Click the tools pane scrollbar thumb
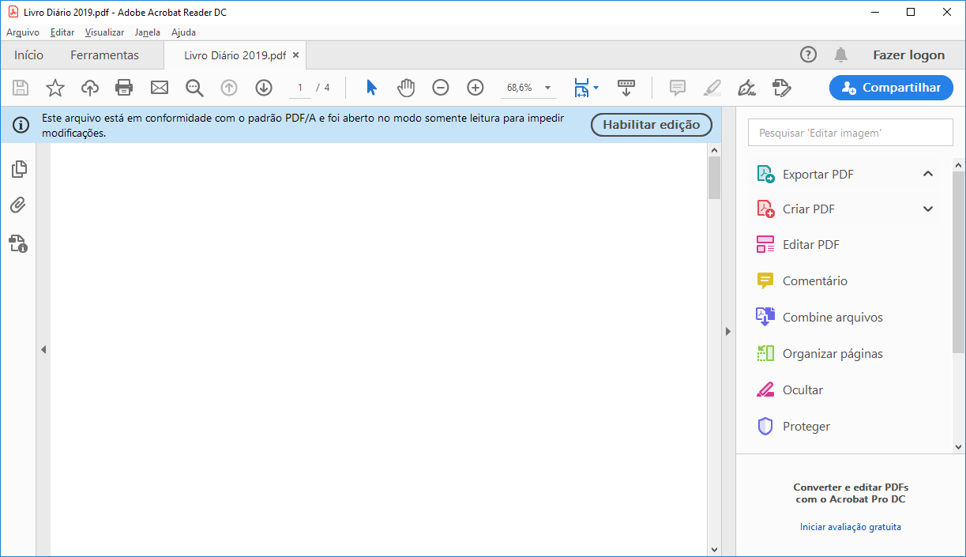Viewport: 966px width, 557px height. pyautogui.click(x=959, y=262)
